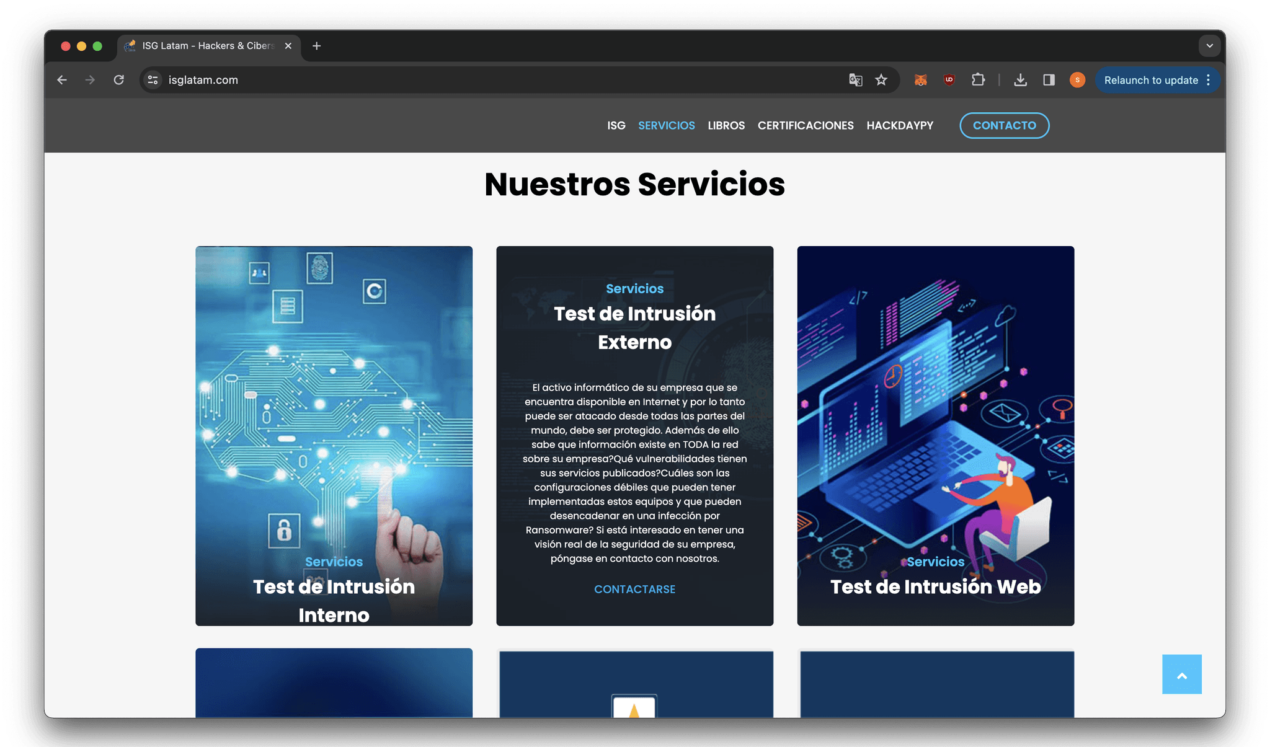
Task: Open the browser Downloads icon
Action: pos(1020,80)
